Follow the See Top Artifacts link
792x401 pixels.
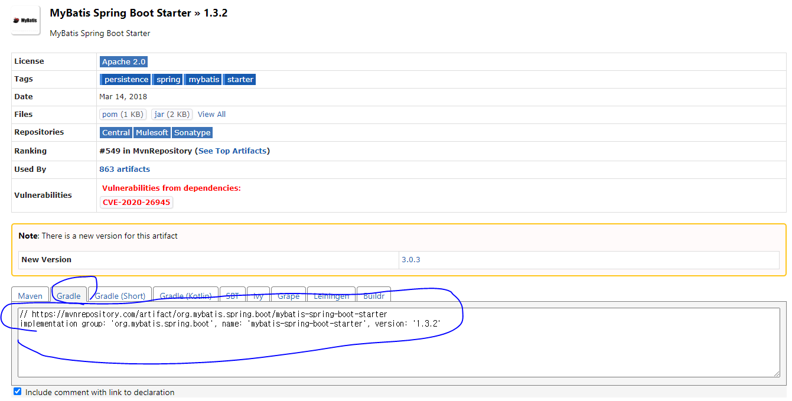point(233,151)
